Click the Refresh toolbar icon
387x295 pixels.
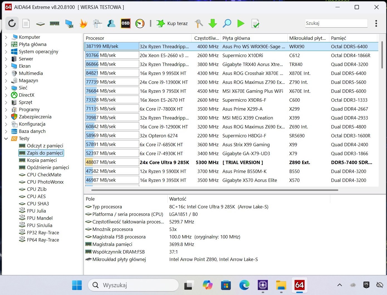[x=12, y=23]
